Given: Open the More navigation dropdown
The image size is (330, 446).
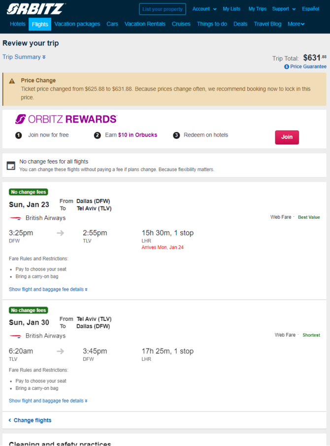Looking at the screenshot, I should (296, 24).
